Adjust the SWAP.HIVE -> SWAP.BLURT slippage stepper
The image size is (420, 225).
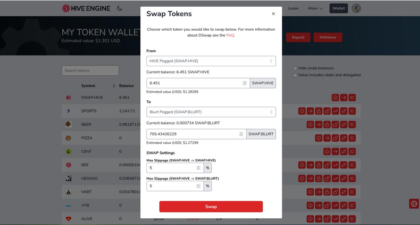(x=198, y=186)
